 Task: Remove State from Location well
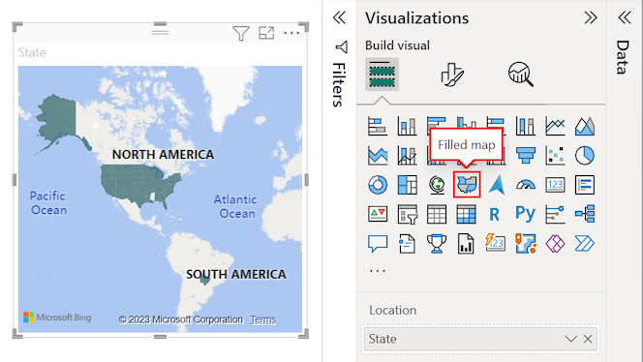point(588,339)
